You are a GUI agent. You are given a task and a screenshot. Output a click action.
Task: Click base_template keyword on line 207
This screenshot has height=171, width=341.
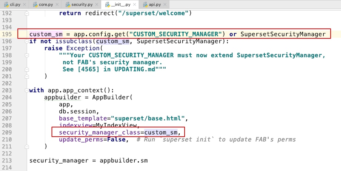(83, 119)
